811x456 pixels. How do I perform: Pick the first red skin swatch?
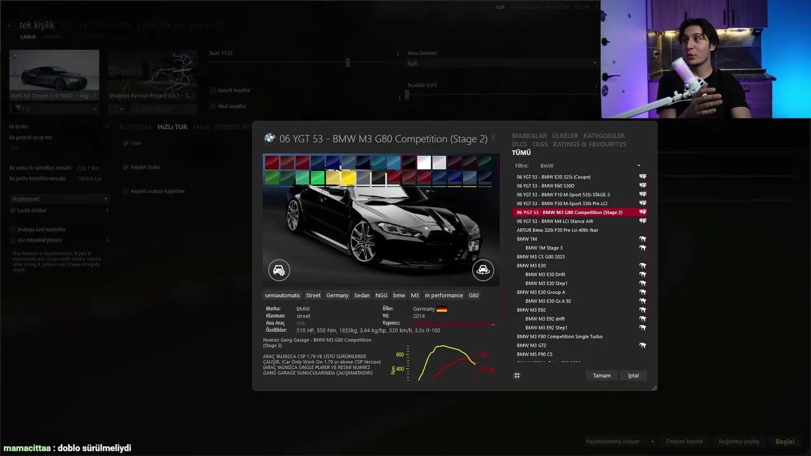(272, 162)
